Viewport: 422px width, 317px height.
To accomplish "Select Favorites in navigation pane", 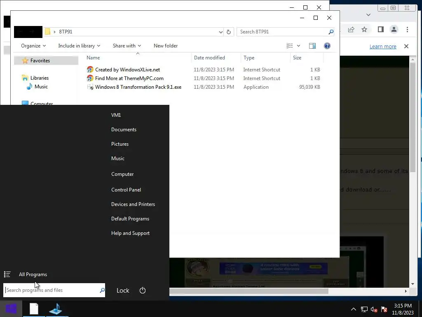I will 40,61.
